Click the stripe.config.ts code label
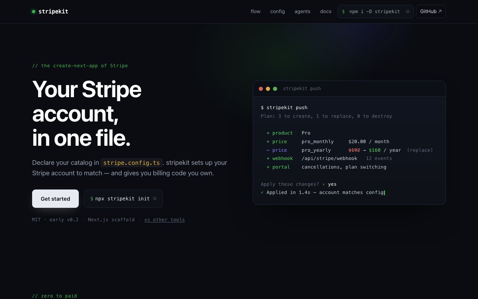Image resolution: width=478 pixels, height=299 pixels. [x=132, y=163]
